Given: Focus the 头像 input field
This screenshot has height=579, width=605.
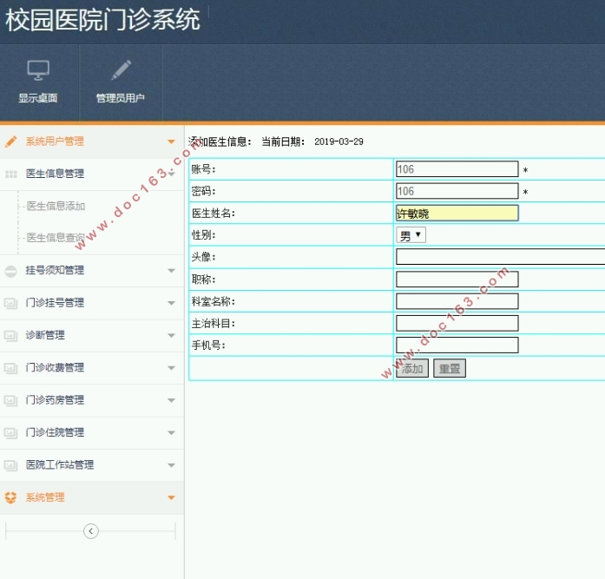Looking at the screenshot, I should click(501, 257).
